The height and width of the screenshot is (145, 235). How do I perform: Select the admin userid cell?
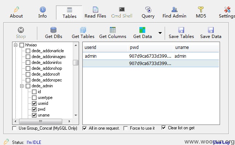point(91,56)
